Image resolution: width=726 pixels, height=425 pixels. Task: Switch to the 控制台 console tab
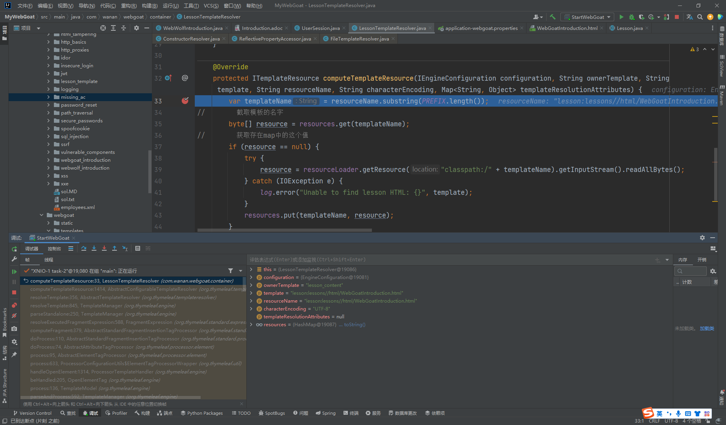click(54, 249)
